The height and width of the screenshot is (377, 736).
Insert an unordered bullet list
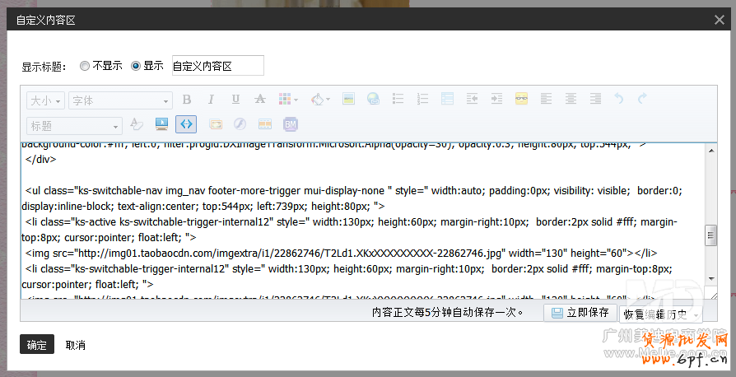click(398, 100)
